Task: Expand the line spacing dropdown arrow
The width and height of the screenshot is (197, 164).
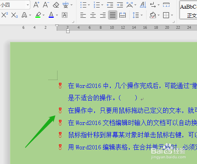Action: point(141,15)
